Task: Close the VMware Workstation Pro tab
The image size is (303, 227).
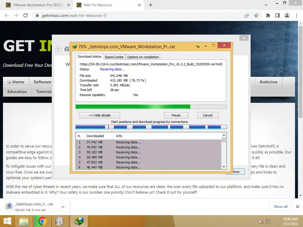Action: 69,5
